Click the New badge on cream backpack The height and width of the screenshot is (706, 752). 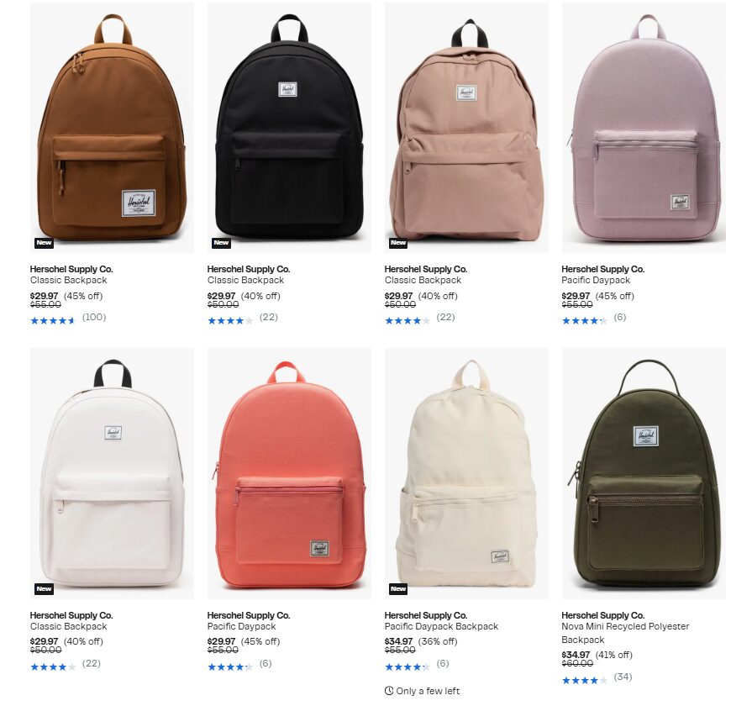tap(398, 589)
